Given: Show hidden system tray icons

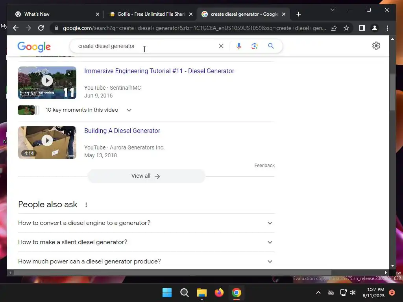Looking at the screenshot, I should click(x=318, y=293).
